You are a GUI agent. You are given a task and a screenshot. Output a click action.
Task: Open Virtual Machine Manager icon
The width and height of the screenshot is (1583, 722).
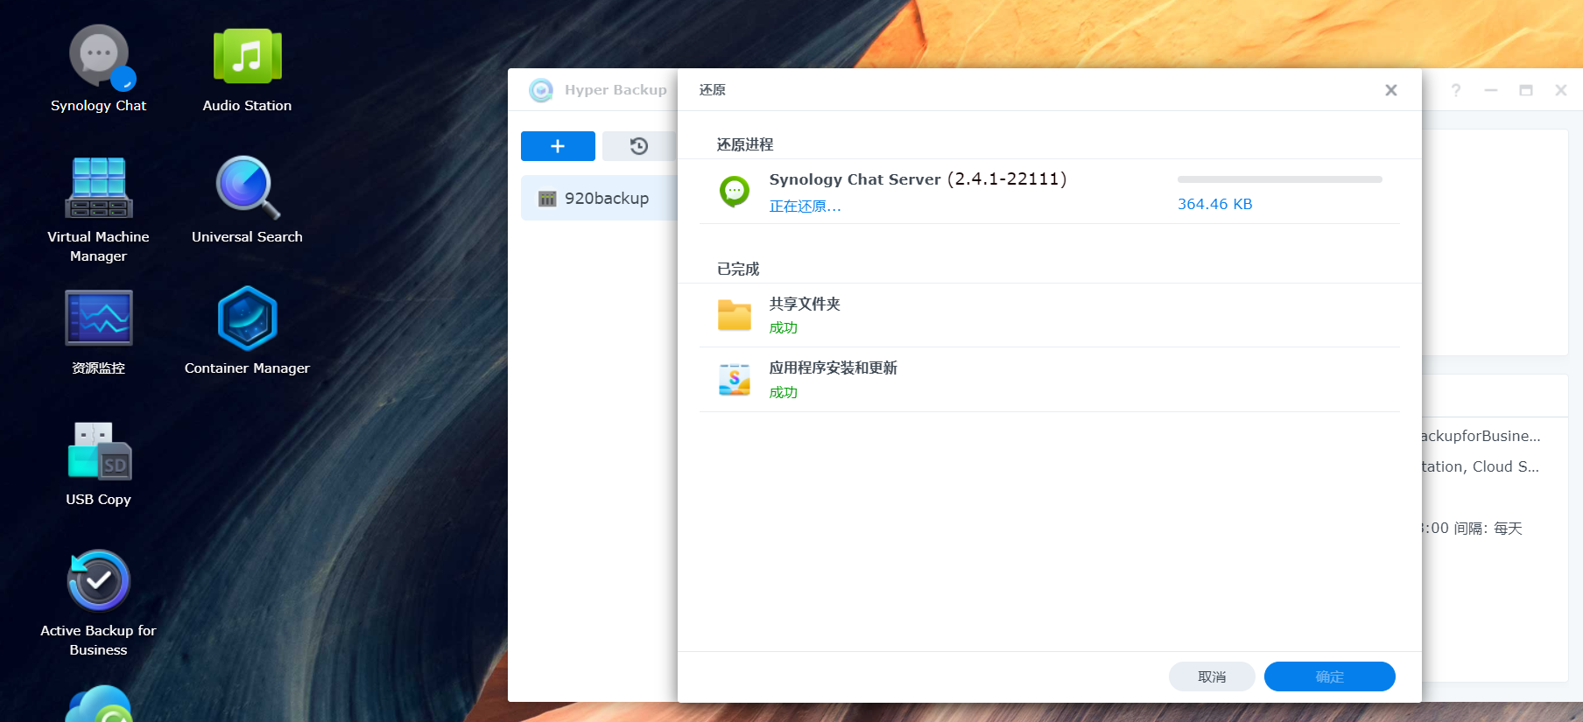click(99, 188)
